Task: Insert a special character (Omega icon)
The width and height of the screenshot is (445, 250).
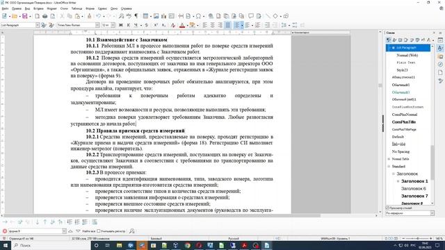Action: 198,16
